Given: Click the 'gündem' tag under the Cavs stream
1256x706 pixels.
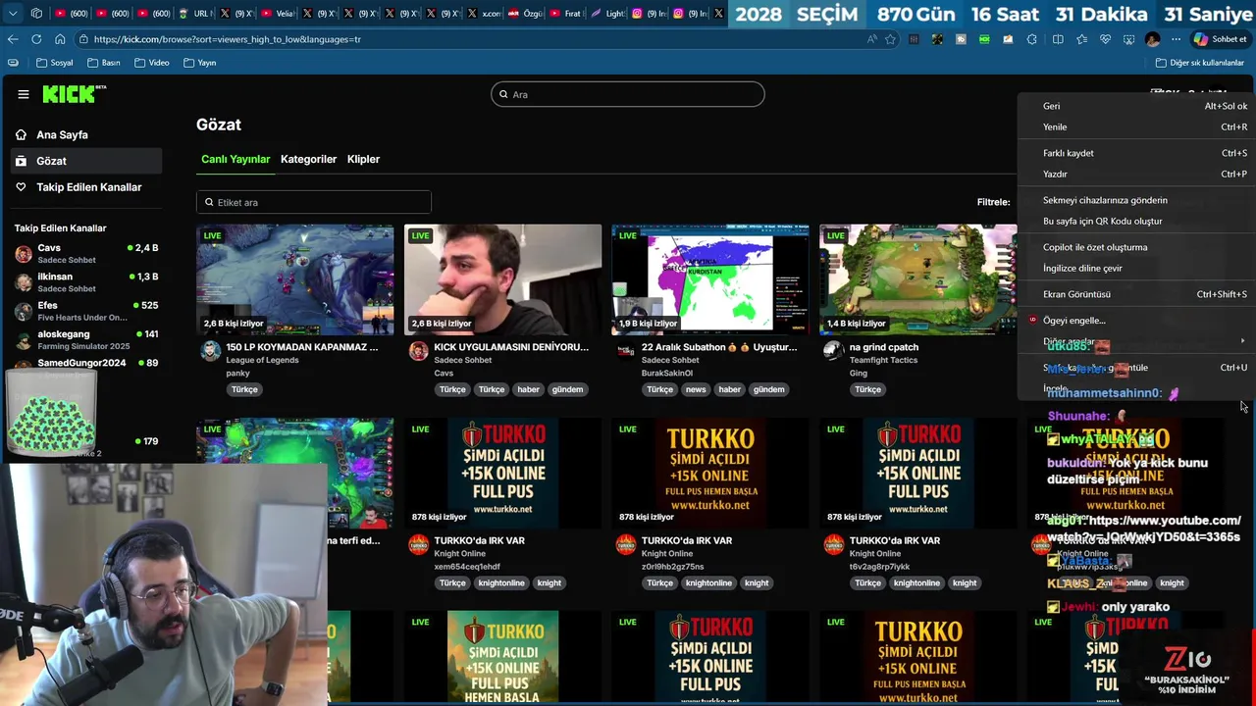Looking at the screenshot, I should click(x=567, y=389).
